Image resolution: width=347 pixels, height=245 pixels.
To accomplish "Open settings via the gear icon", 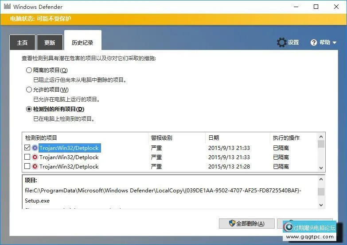I will [x=281, y=42].
